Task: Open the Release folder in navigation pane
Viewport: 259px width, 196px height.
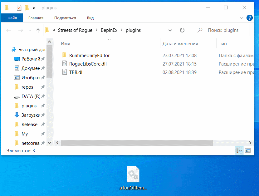Action: (29, 125)
